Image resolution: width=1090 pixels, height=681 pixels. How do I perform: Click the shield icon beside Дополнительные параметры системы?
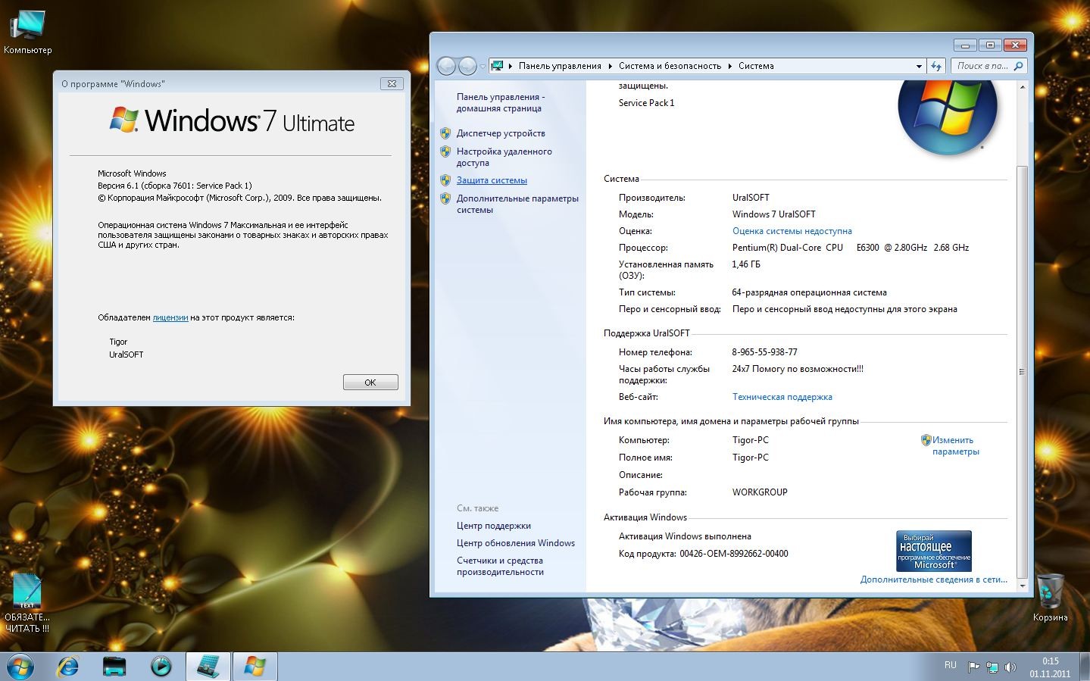coord(445,198)
